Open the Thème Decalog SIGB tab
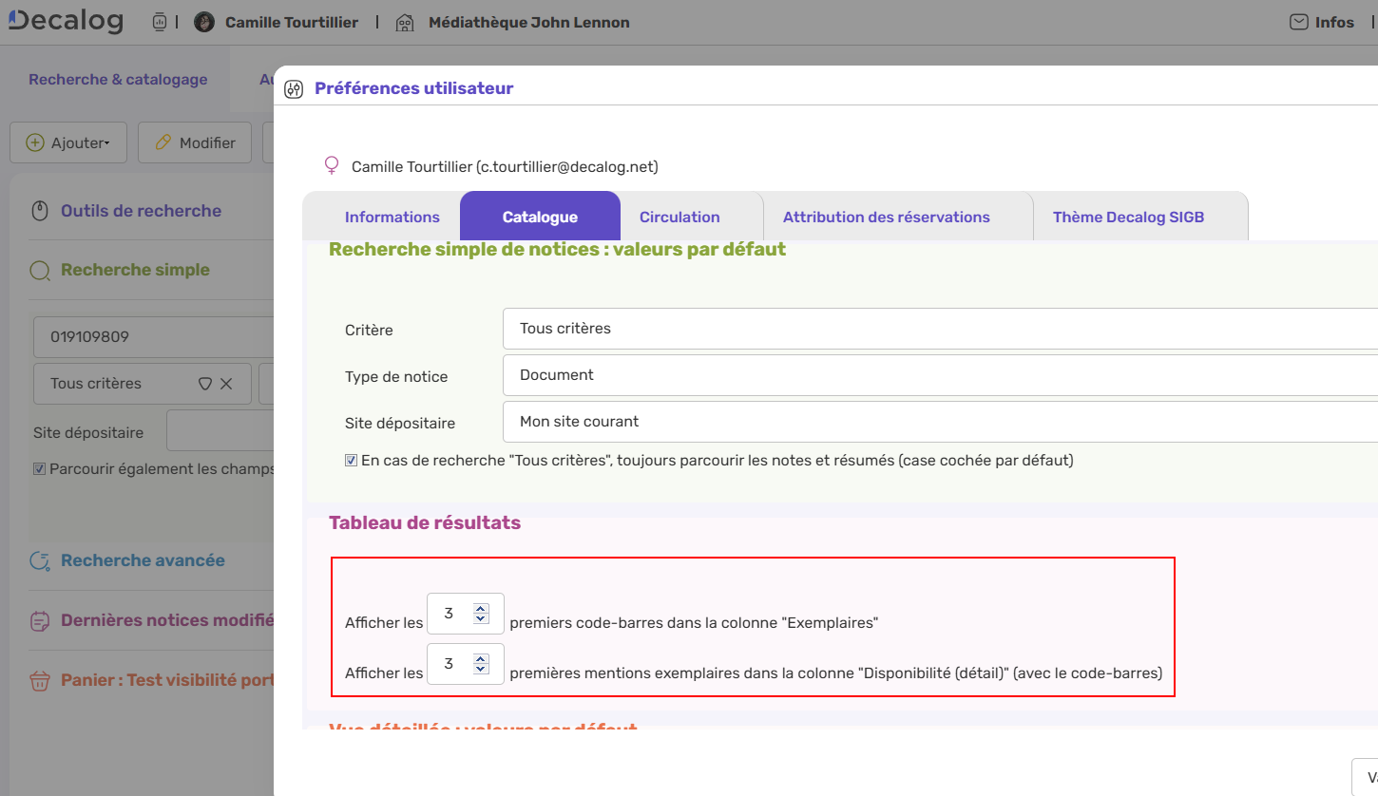This screenshot has width=1378, height=796. click(x=1128, y=217)
